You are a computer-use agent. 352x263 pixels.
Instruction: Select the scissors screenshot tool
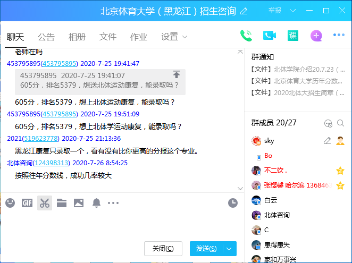(x=45, y=203)
